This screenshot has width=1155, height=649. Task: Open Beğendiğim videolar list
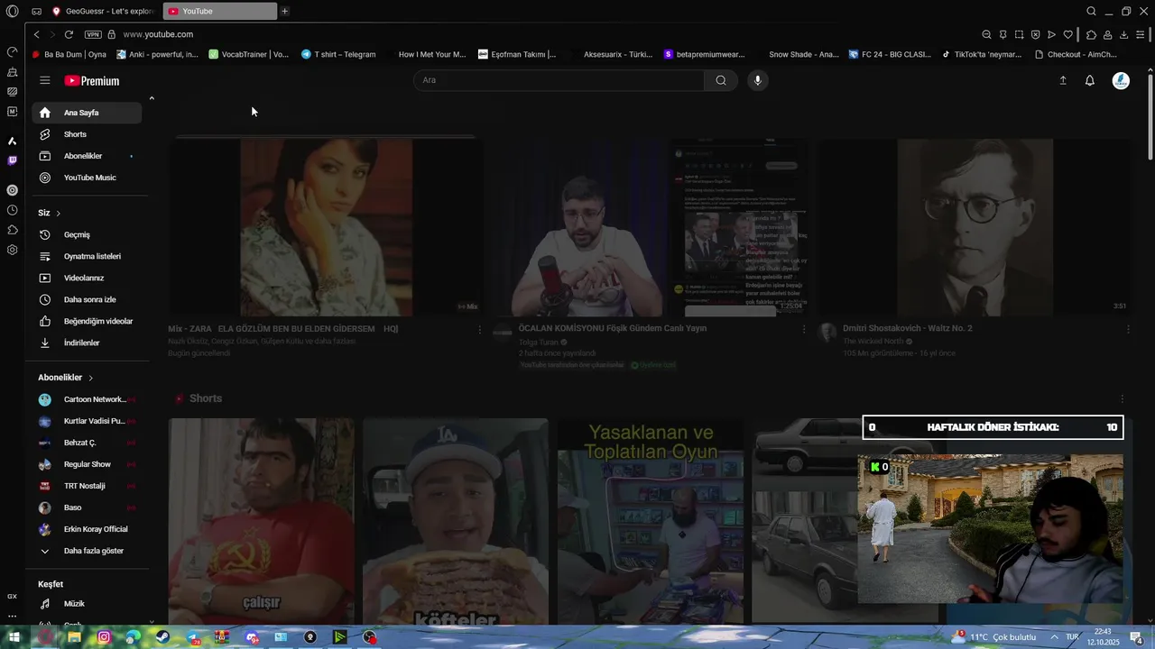click(87, 321)
